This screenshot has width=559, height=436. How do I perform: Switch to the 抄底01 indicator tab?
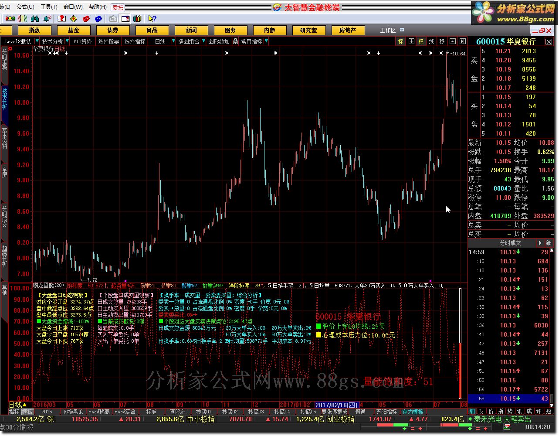tap(203, 412)
